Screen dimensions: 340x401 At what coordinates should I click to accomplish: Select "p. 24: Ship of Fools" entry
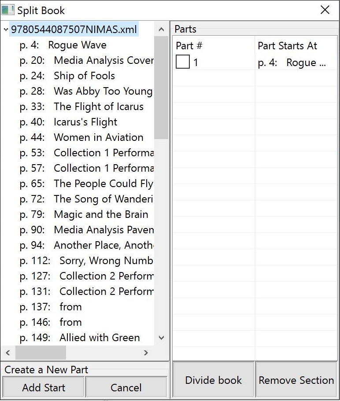coord(67,76)
